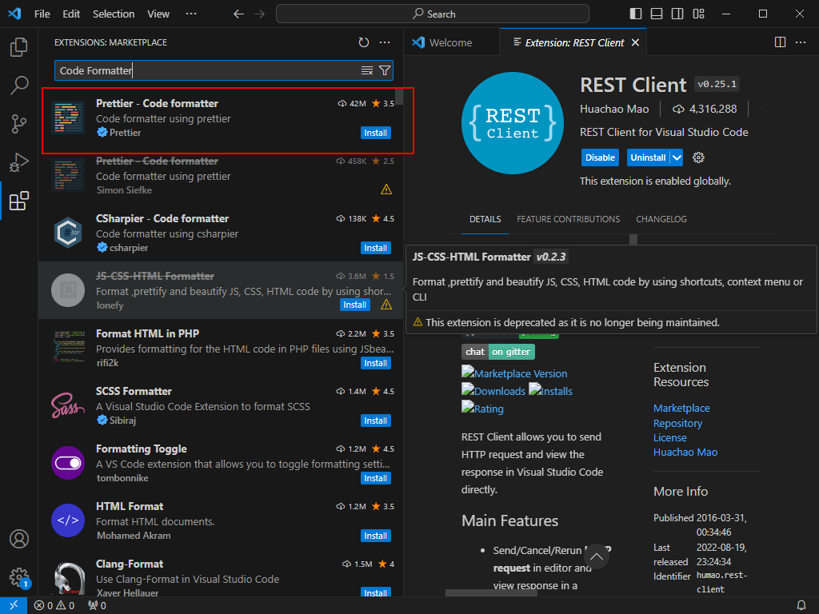Image resolution: width=819 pixels, height=614 pixels.
Task: Disable the REST Client extension
Action: tap(600, 157)
